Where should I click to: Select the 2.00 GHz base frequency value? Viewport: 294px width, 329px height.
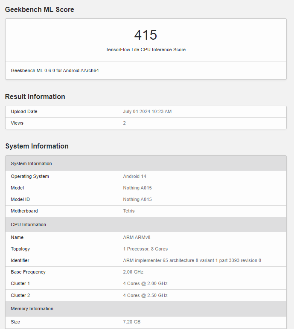coord(133,272)
